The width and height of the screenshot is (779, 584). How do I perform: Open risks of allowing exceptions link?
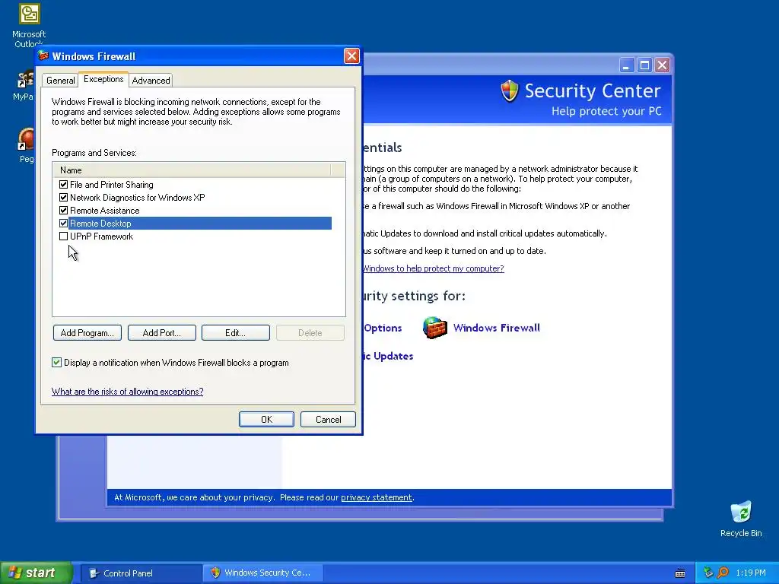(128, 392)
